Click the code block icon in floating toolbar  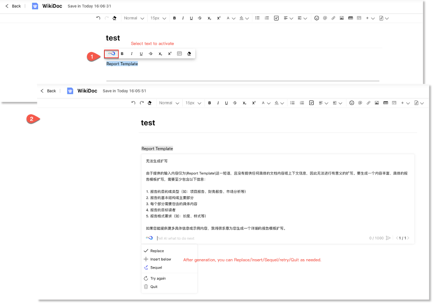click(179, 54)
